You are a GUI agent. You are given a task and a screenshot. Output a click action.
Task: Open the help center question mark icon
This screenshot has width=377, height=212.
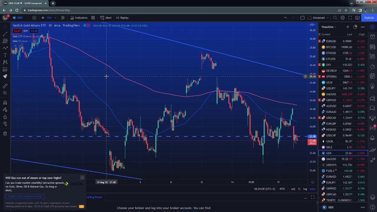(x=373, y=207)
